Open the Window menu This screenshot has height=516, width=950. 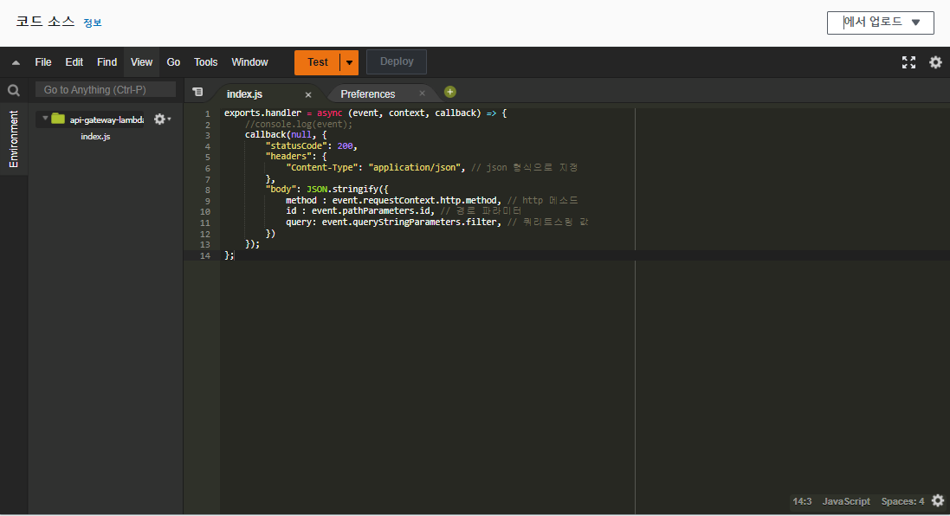[x=249, y=61]
